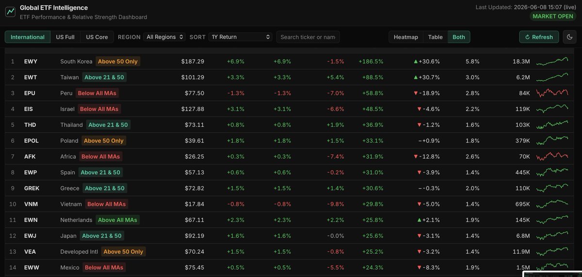The height and width of the screenshot is (277, 582).
Task: Click the EPU ticker symbol
Action: click(x=30, y=93)
